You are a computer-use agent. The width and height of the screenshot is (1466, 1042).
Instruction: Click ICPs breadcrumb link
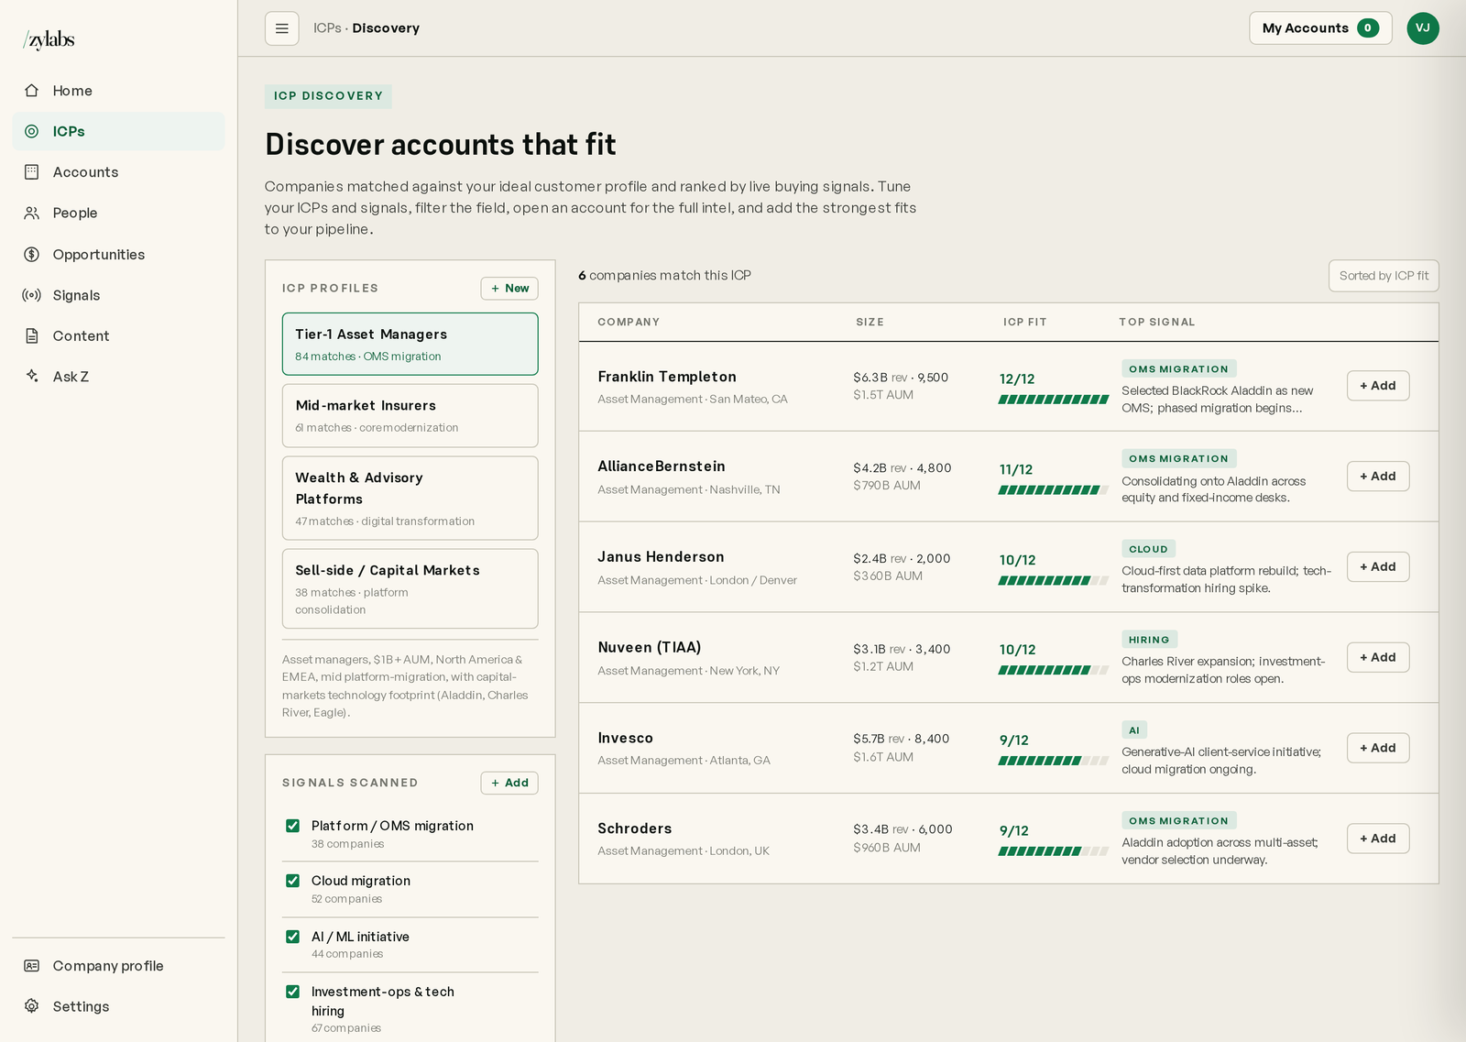click(x=327, y=28)
